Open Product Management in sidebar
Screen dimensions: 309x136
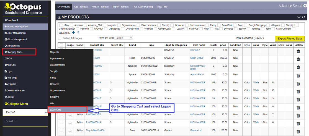(x=25, y=27)
